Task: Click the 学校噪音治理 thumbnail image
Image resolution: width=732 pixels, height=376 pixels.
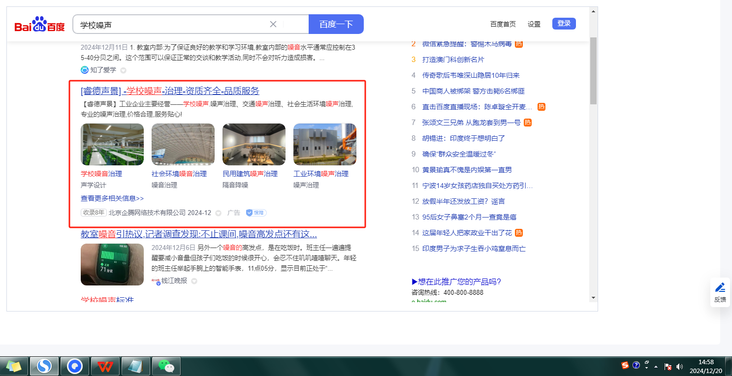Action: click(x=112, y=144)
